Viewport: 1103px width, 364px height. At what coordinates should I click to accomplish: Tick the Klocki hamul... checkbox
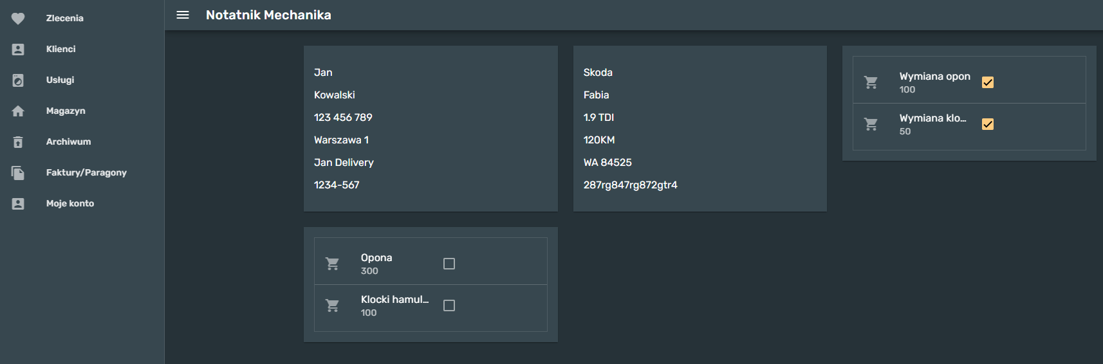pyautogui.click(x=449, y=305)
